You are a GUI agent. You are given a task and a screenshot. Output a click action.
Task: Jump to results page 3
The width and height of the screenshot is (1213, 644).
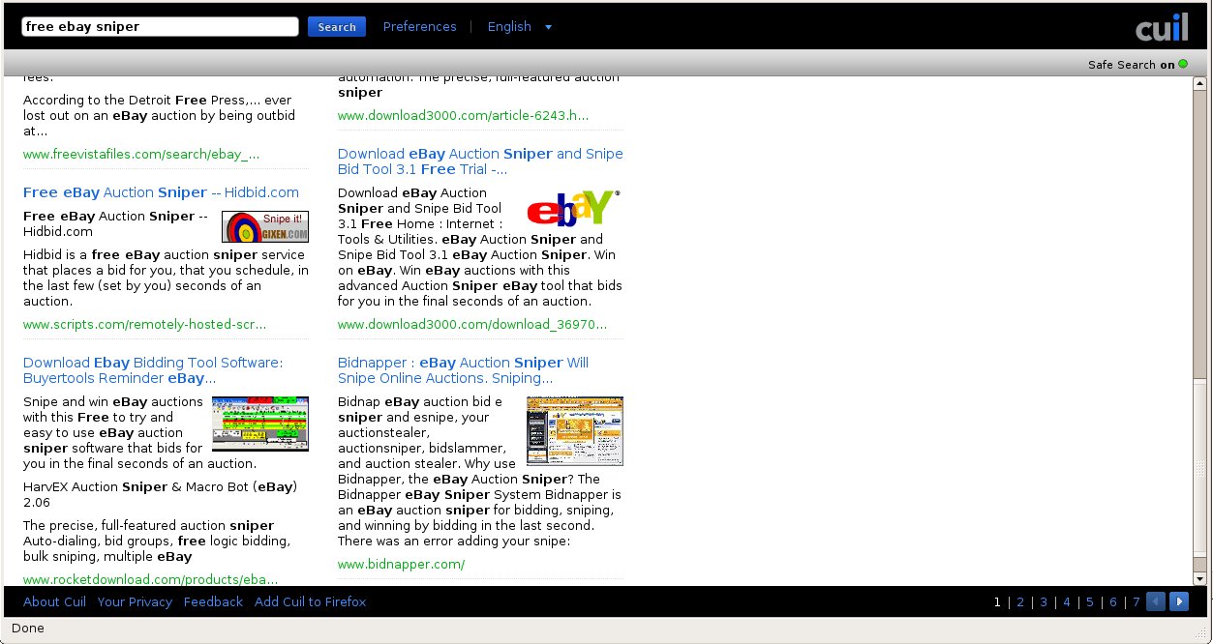click(1044, 601)
